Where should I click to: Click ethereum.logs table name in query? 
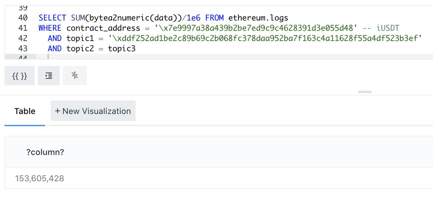pyautogui.click(x=258, y=18)
